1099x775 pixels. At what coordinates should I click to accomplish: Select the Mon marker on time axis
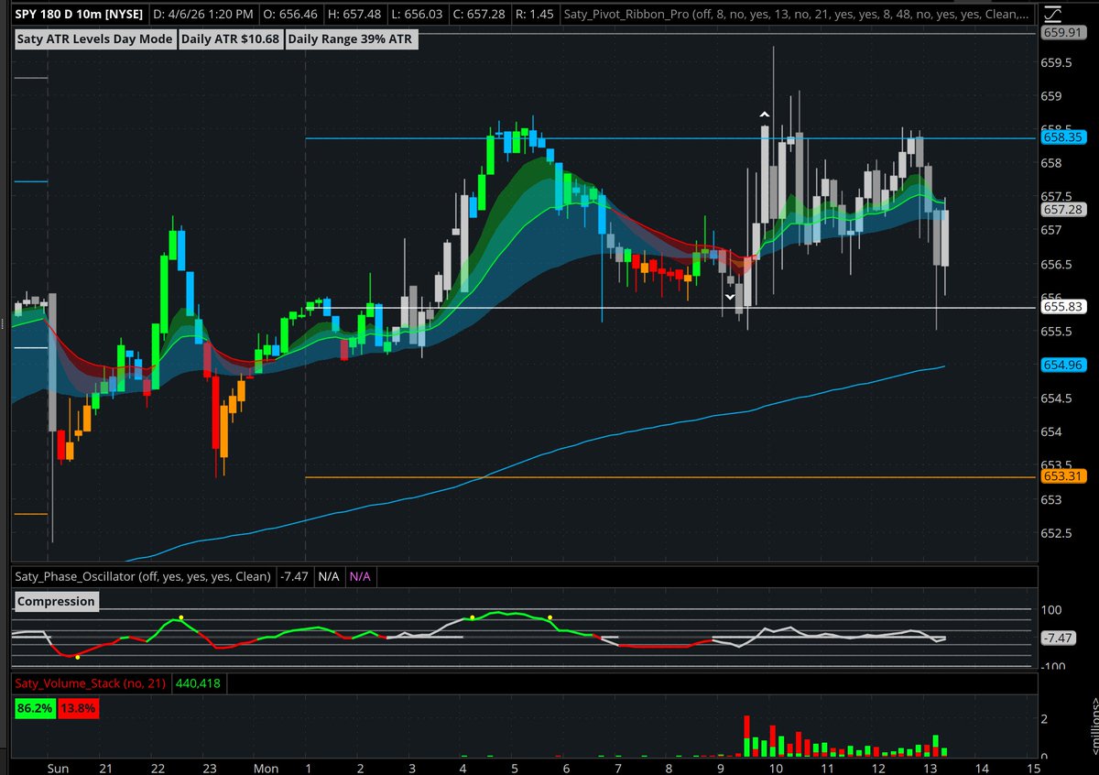tap(266, 767)
